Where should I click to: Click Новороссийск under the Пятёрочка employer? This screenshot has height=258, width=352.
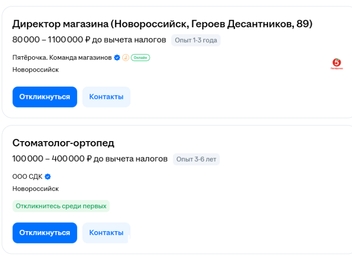(x=35, y=69)
